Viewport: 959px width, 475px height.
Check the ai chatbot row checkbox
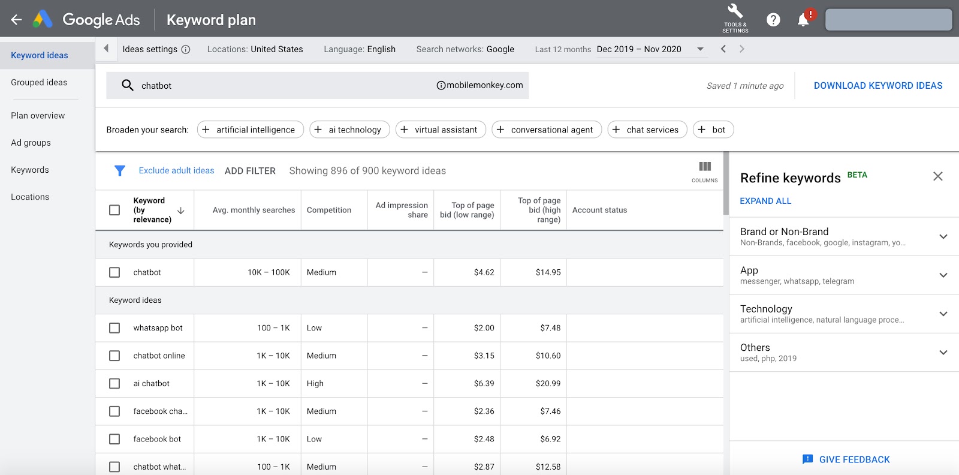114,384
